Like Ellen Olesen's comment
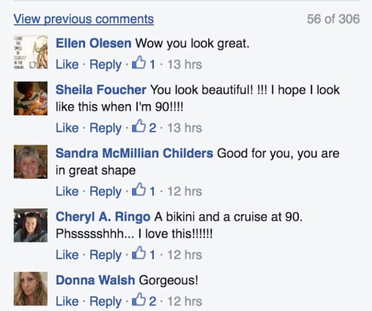 click(x=67, y=65)
